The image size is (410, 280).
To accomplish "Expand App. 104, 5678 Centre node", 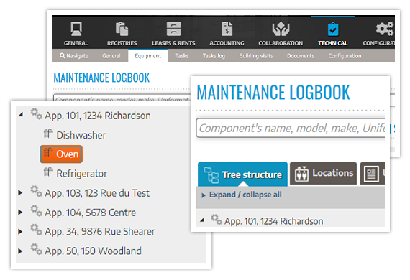I will pyautogui.click(x=20, y=212).
